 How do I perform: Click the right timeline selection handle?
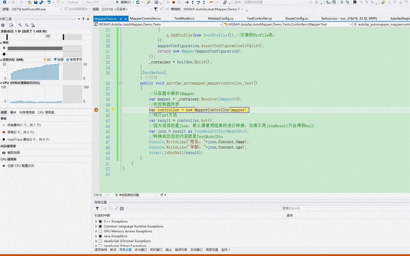[x=63, y=37]
